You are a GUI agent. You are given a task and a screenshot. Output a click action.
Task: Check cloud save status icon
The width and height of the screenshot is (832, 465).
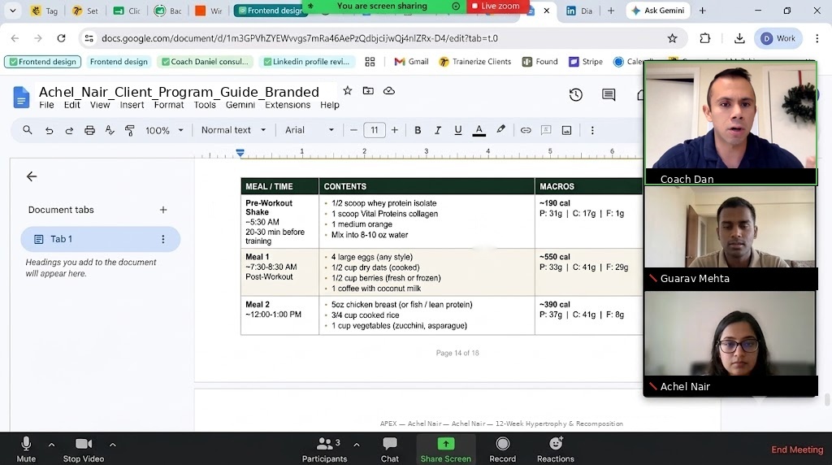[x=389, y=91]
